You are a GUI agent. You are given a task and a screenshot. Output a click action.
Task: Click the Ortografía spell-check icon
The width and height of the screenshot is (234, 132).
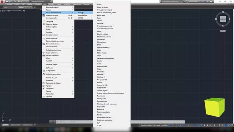pos(44,22)
